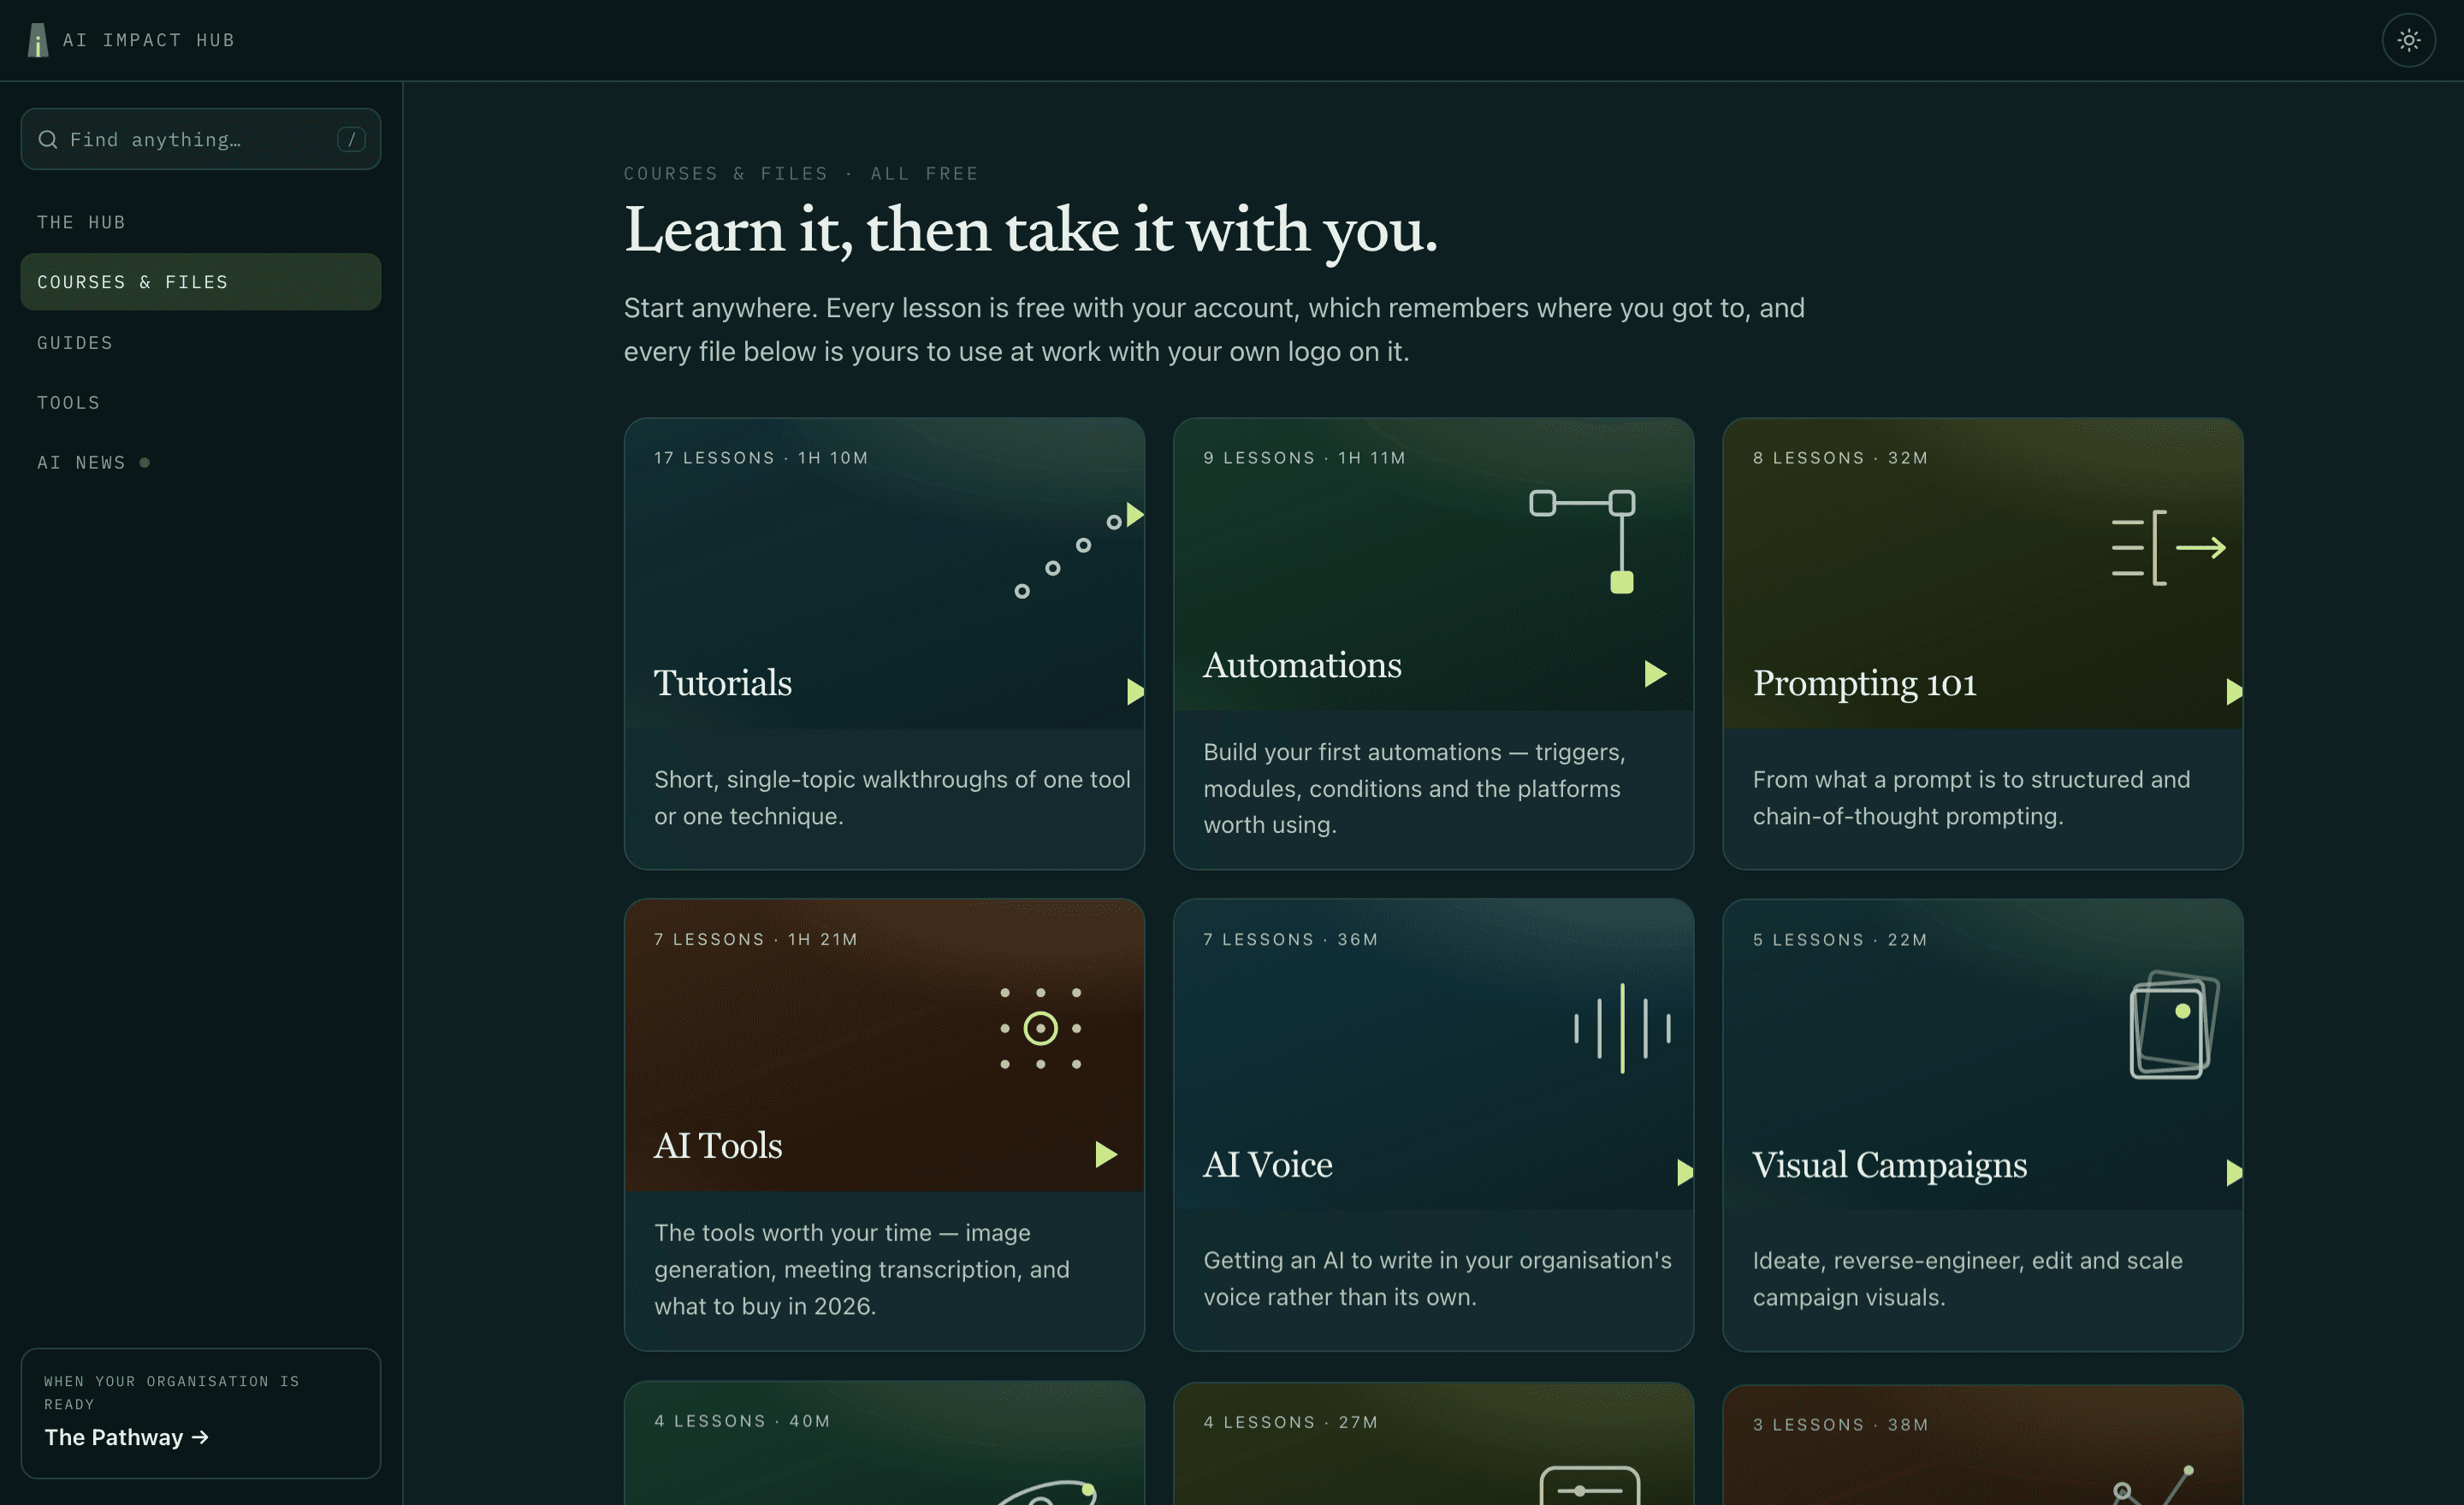Open Guides in the sidebar

[x=201, y=343]
